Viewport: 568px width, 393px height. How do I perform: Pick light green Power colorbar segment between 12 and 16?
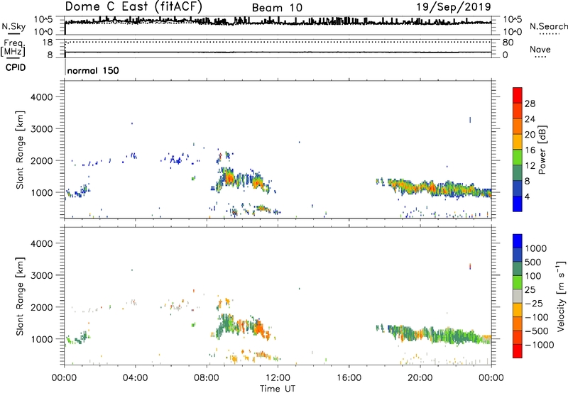518,157
